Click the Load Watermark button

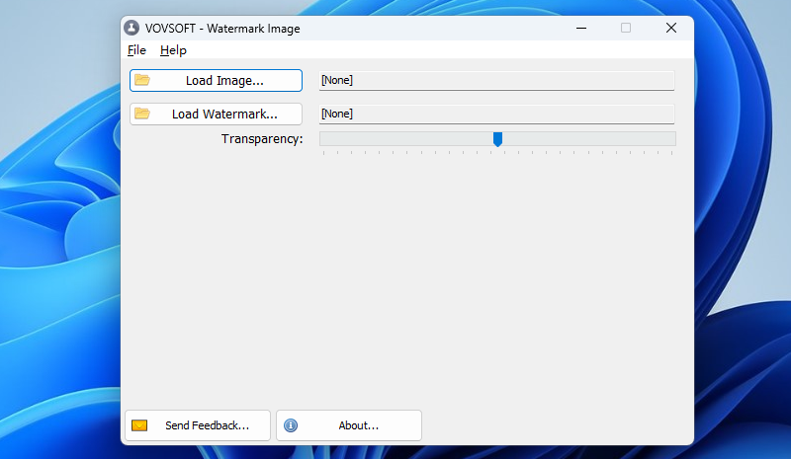[216, 114]
